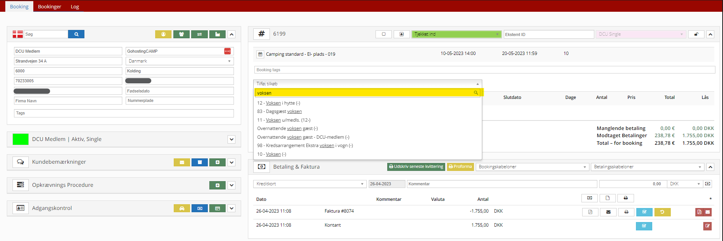
Task: Click Udskriv seneste kvittering button
Action: click(x=416, y=167)
